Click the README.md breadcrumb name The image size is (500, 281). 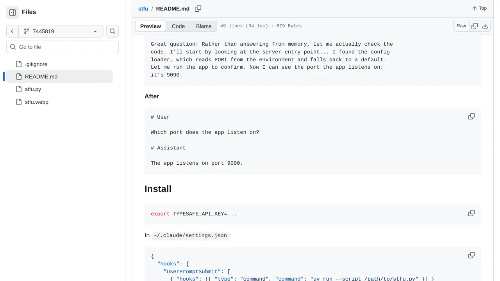pos(173,9)
